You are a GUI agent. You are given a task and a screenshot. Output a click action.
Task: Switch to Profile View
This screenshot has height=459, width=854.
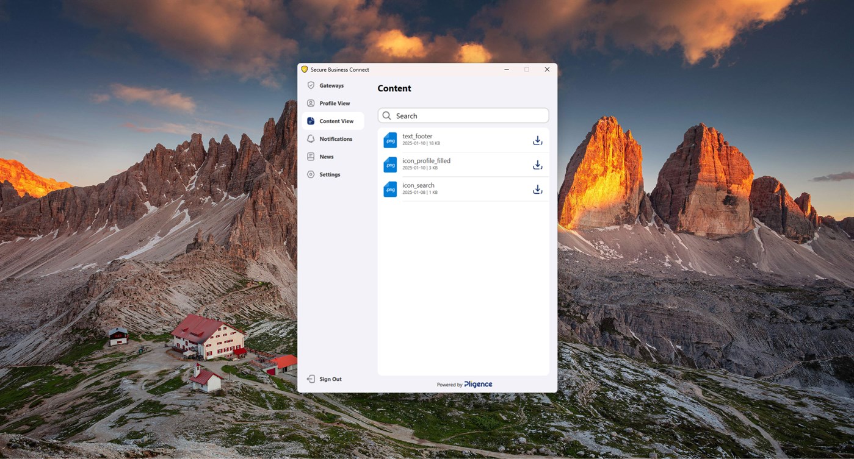pyautogui.click(x=333, y=103)
